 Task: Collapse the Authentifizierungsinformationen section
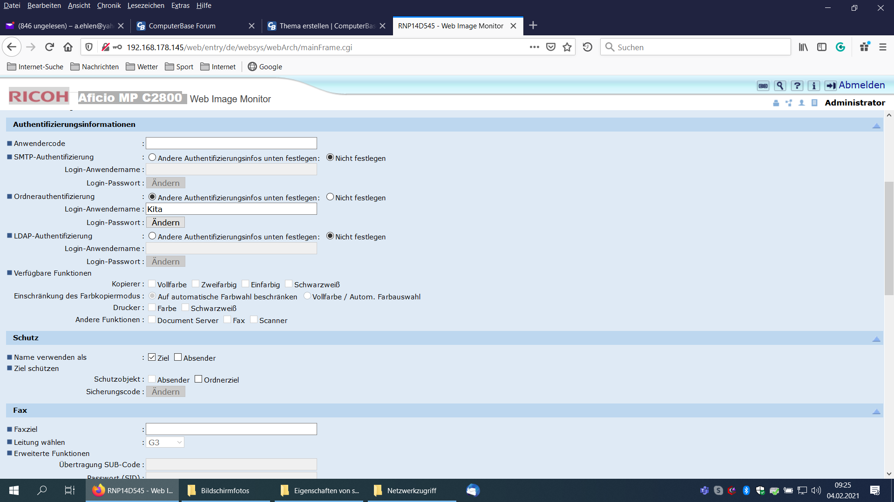click(x=876, y=125)
